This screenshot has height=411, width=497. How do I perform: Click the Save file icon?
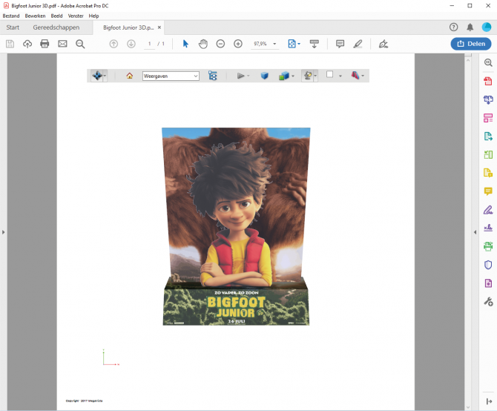coord(10,44)
